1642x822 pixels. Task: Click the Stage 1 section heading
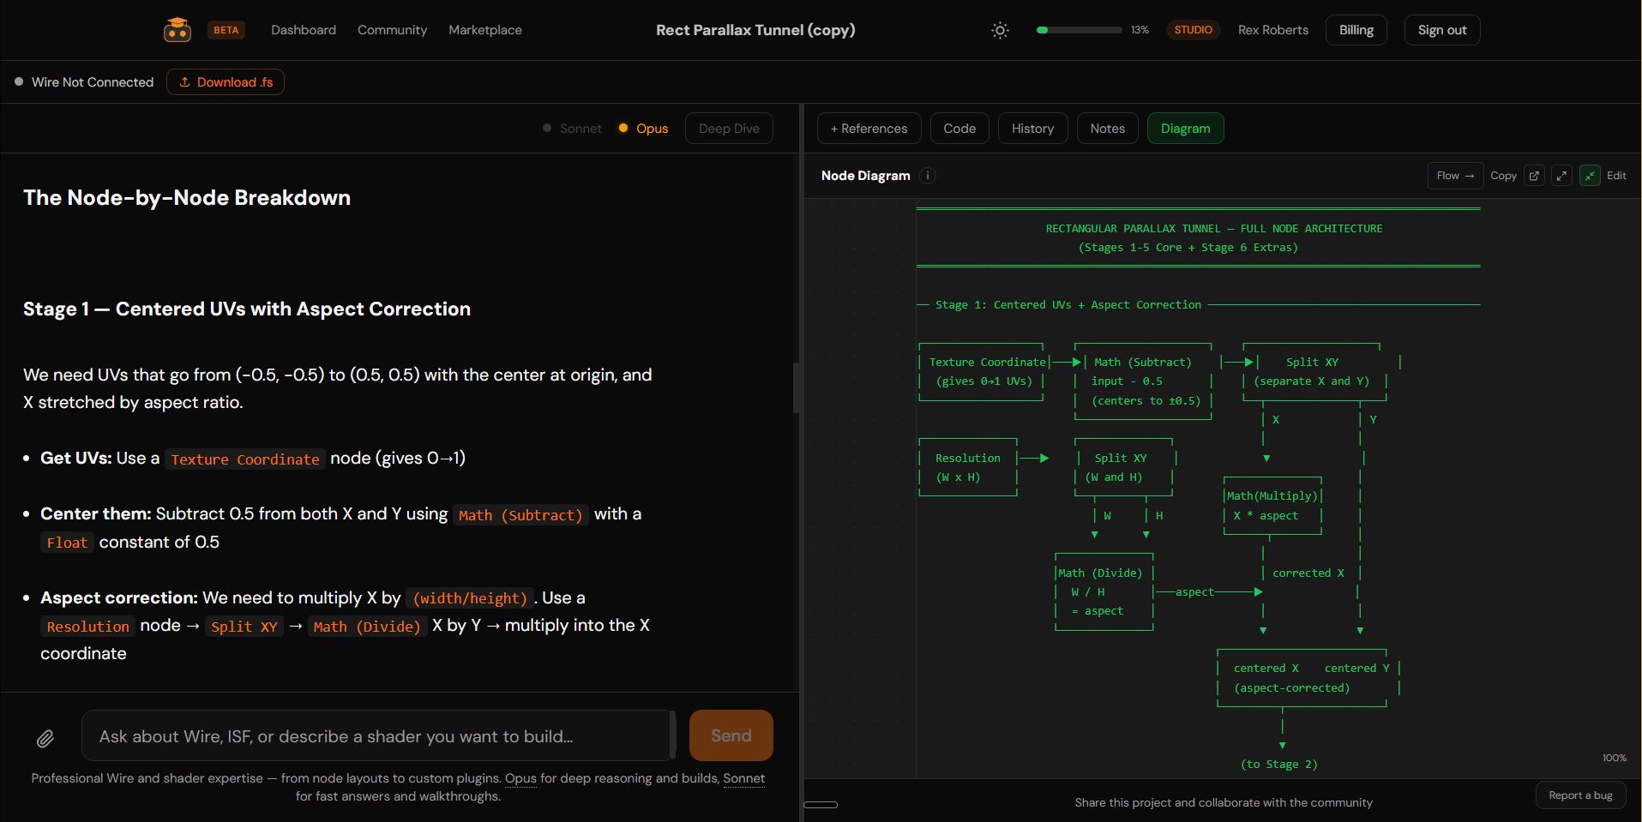tap(247, 309)
